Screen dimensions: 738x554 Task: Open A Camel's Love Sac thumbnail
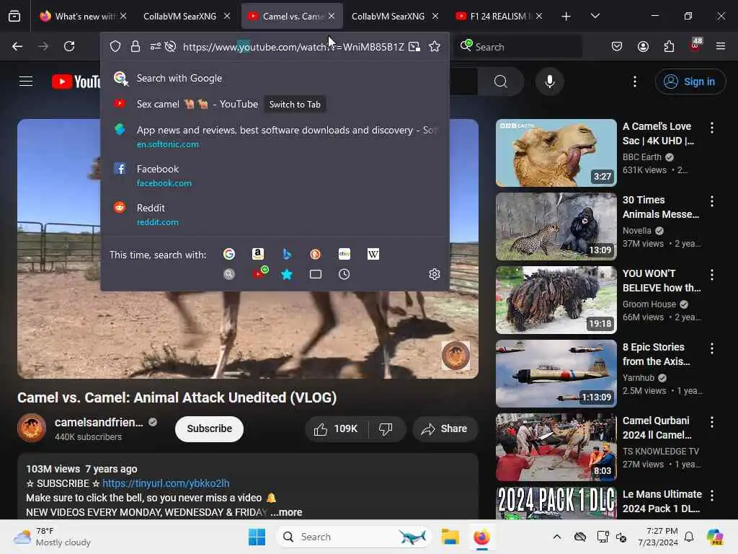pyautogui.click(x=556, y=153)
